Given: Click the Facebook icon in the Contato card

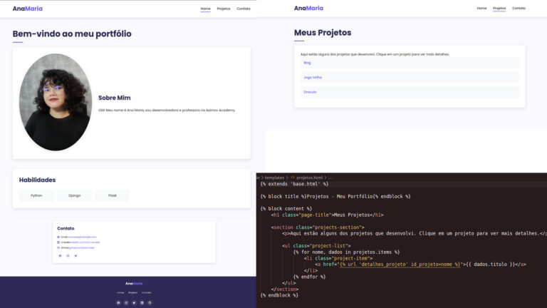Looking at the screenshot, I should click(x=59, y=255).
